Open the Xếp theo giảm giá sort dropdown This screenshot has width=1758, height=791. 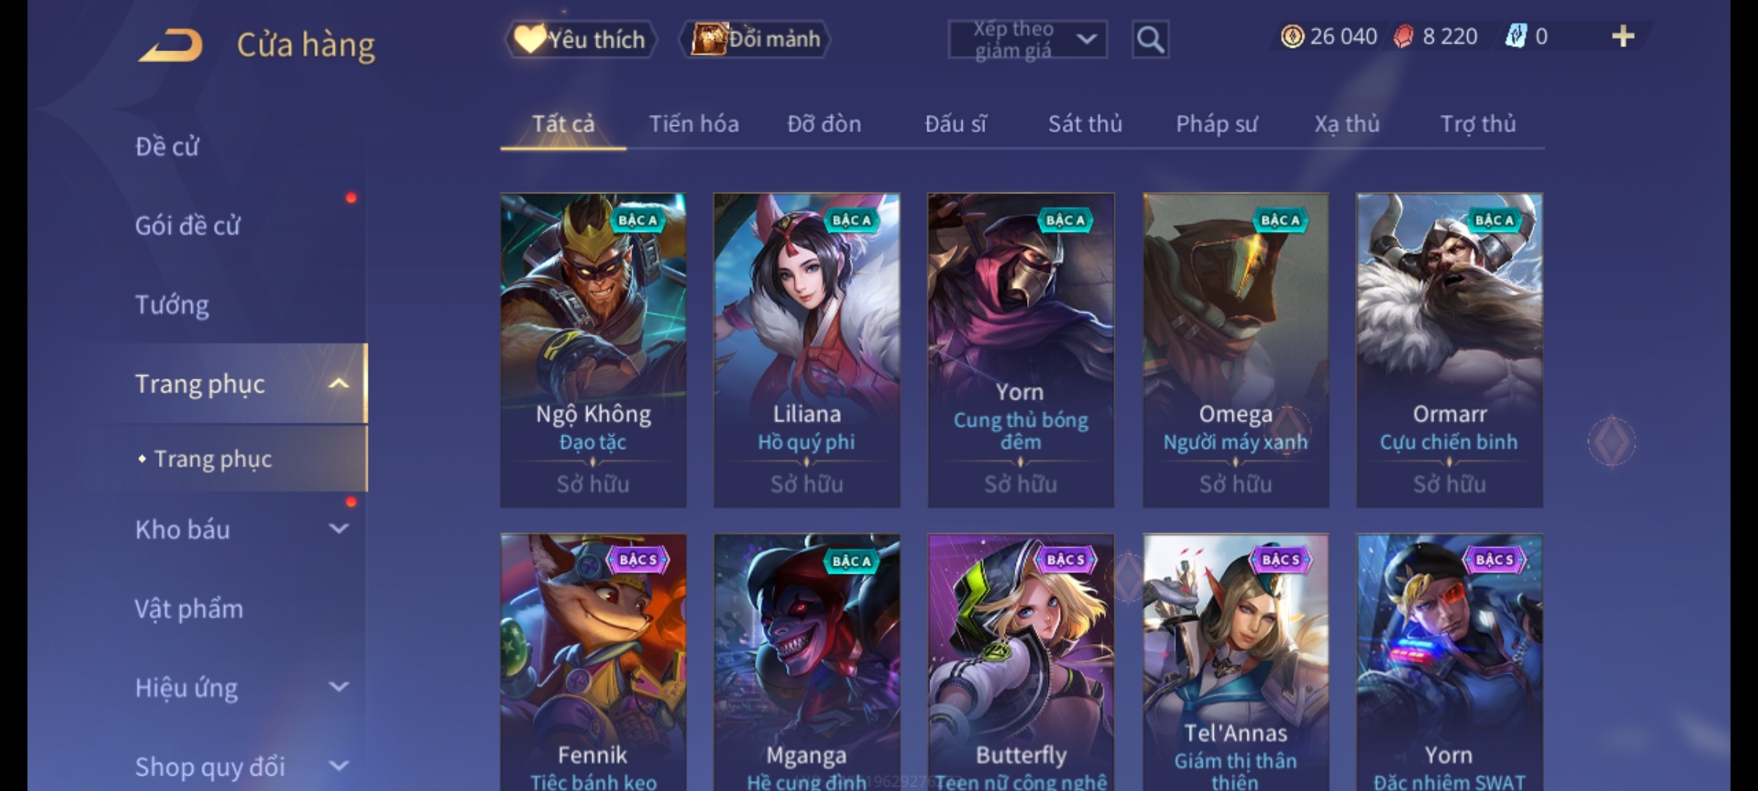(x=1027, y=40)
